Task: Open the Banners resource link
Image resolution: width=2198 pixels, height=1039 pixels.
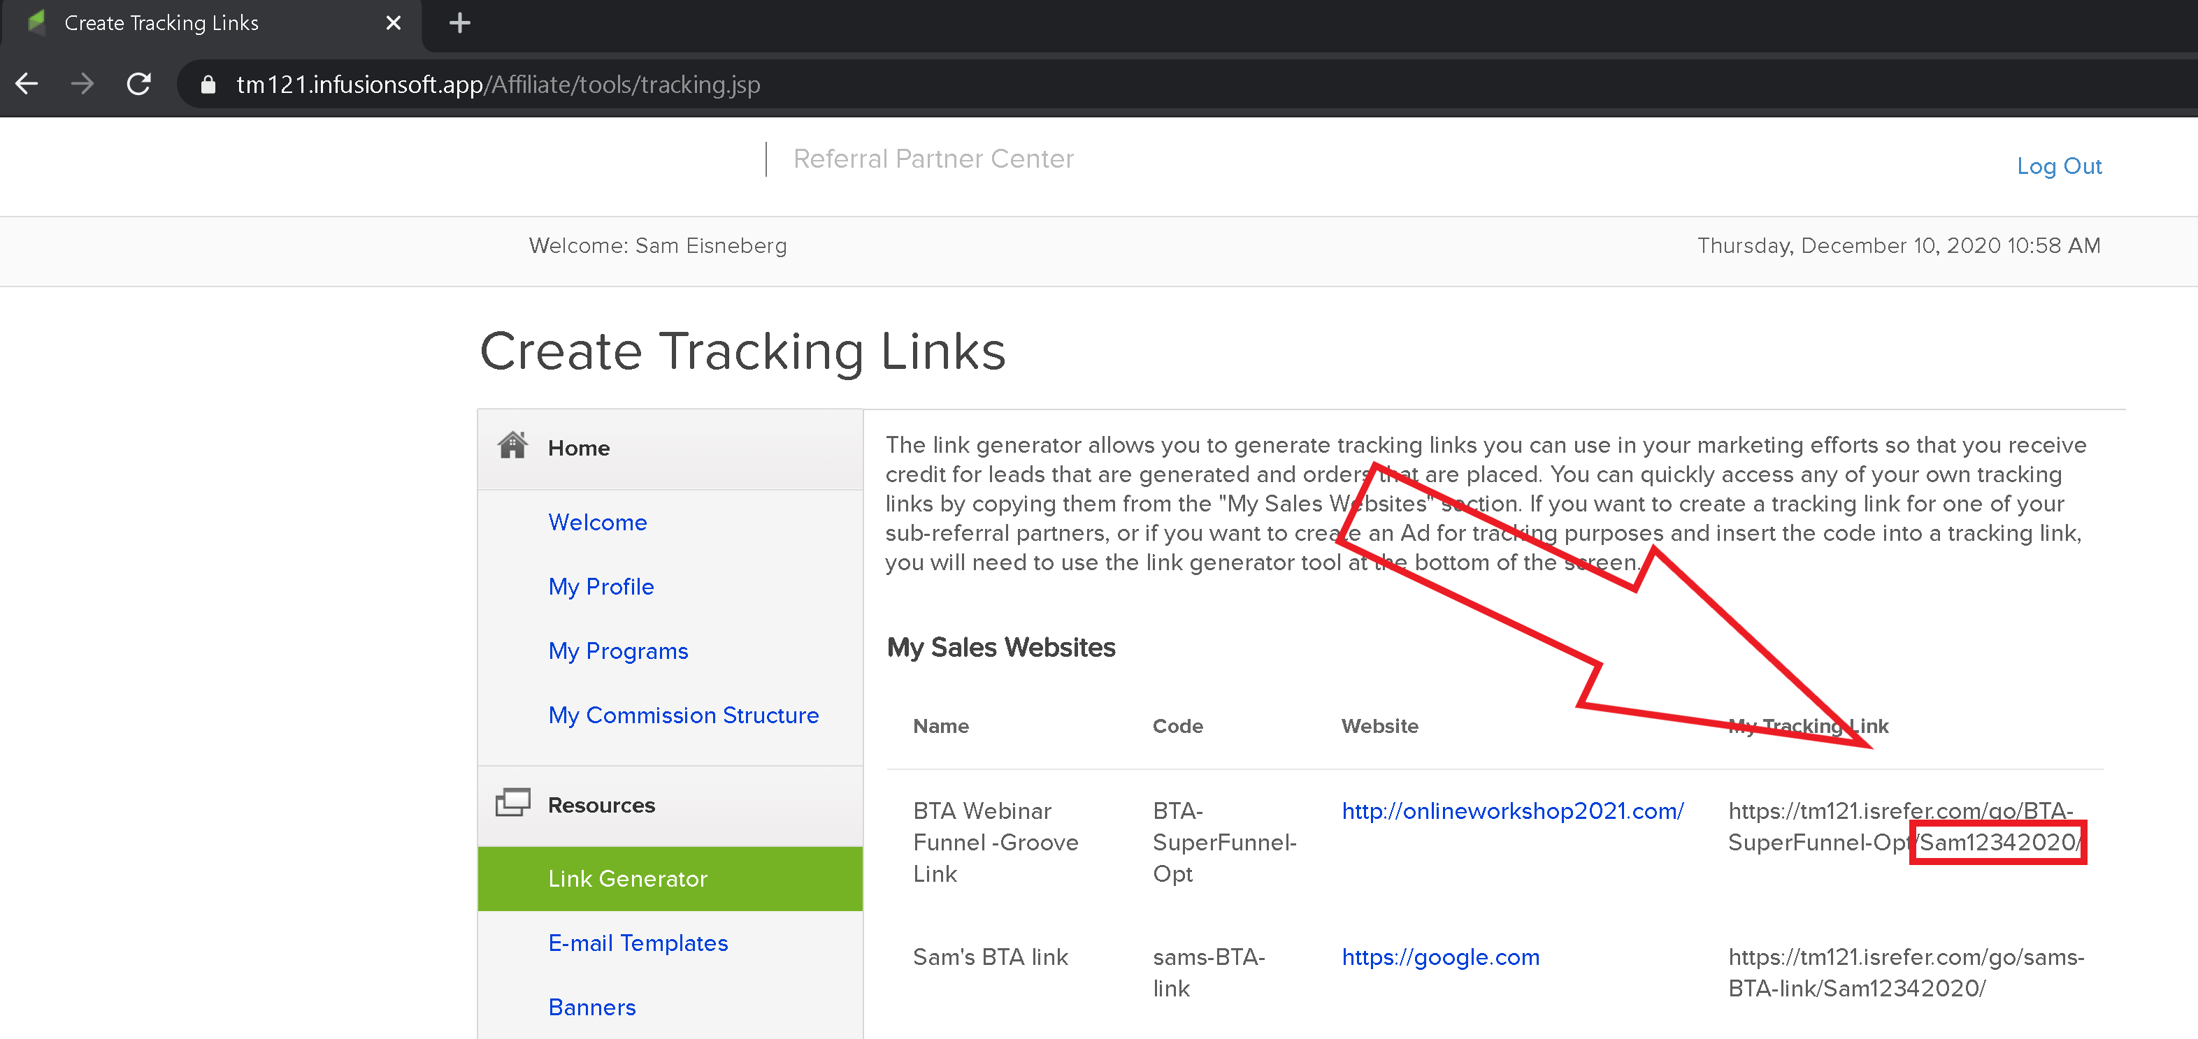Action: (x=591, y=1008)
